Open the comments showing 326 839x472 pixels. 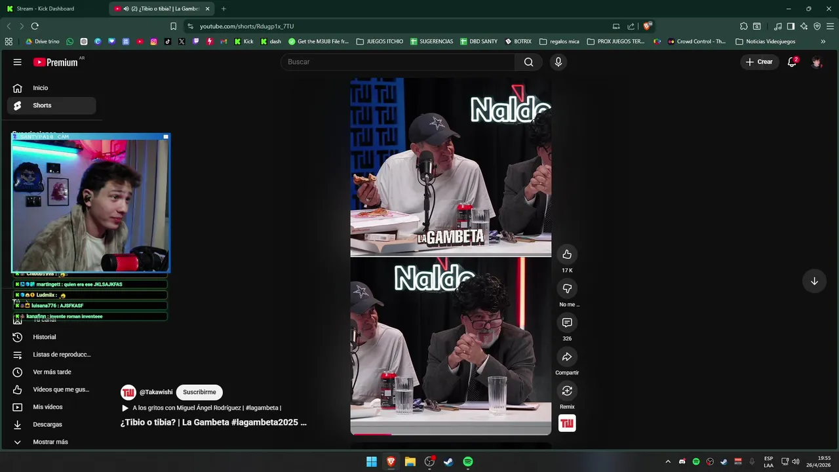(x=567, y=323)
